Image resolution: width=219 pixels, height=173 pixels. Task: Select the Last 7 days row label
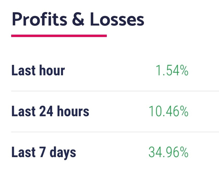tap(44, 152)
